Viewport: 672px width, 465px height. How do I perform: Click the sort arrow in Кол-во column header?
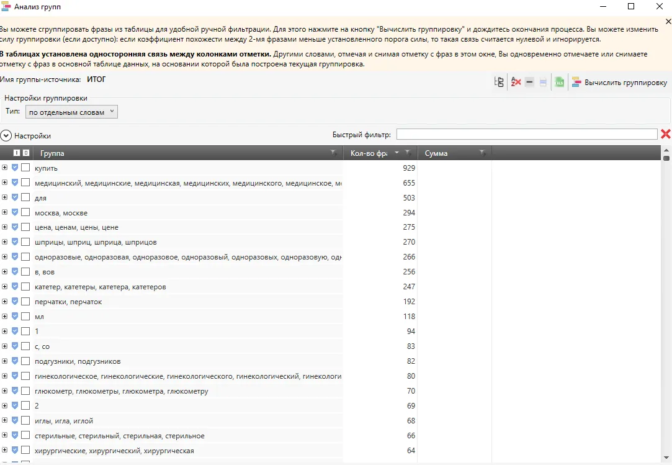tap(397, 153)
